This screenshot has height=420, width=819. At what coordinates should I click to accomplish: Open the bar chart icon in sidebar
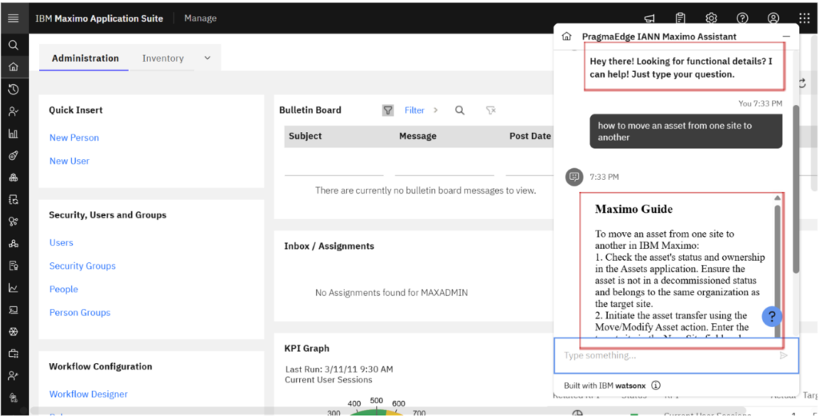point(14,134)
